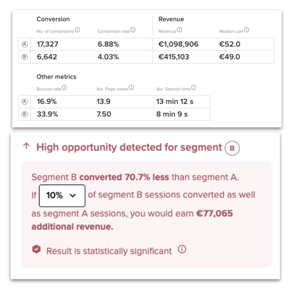Select segment A marker in Conversion table
The image size is (288, 289).
point(25,44)
